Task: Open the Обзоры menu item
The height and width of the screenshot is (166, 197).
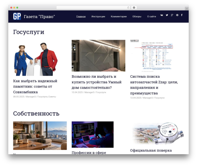Action: pos(137,16)
